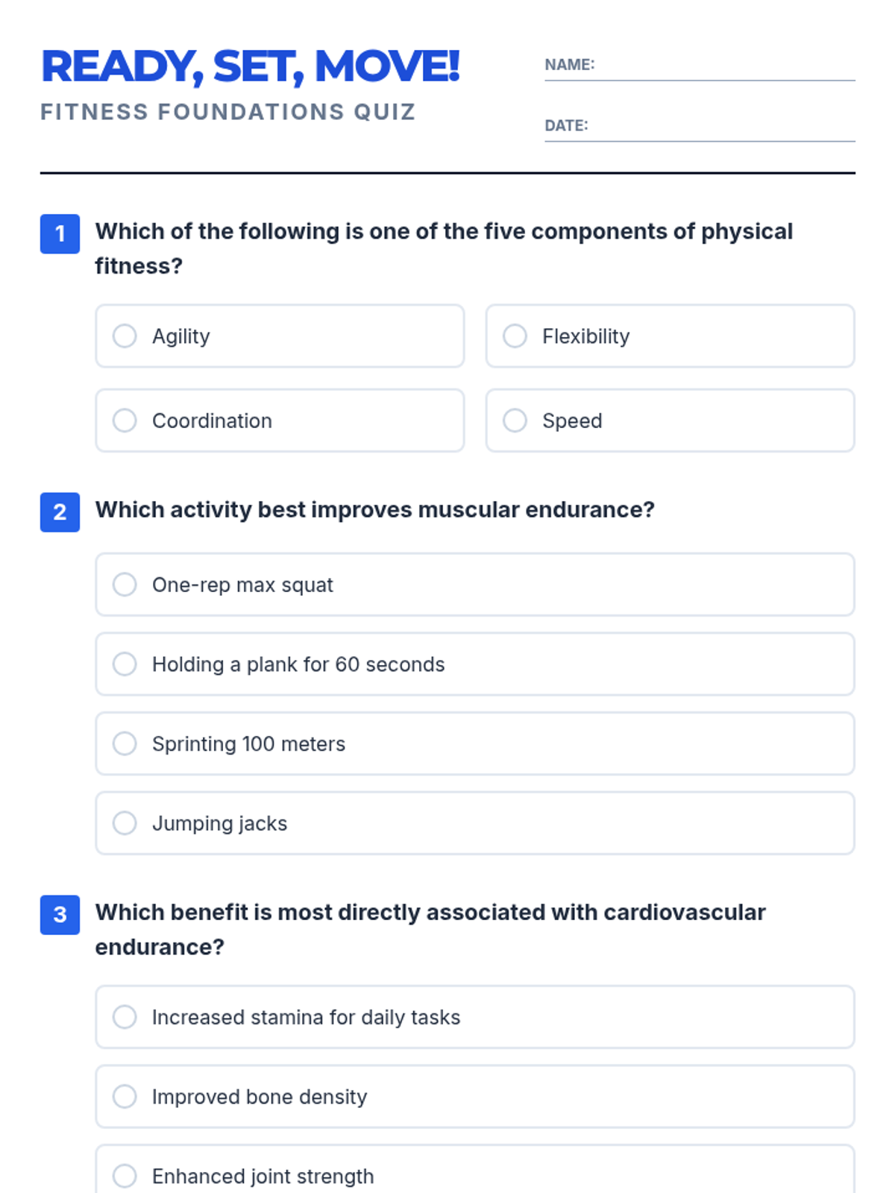Click the Ready, Set, Move! title

[x=251, y=66]
